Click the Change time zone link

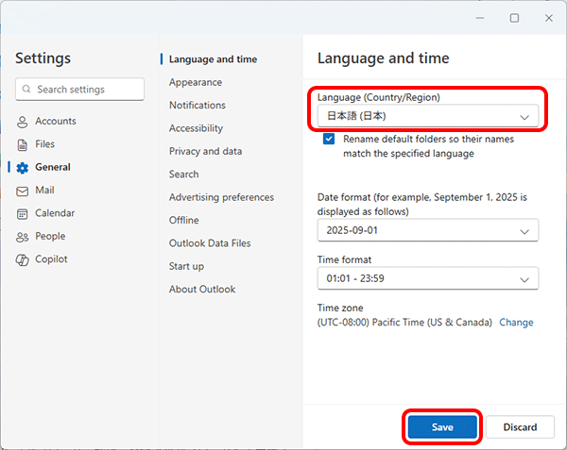(x=516, y=322)
